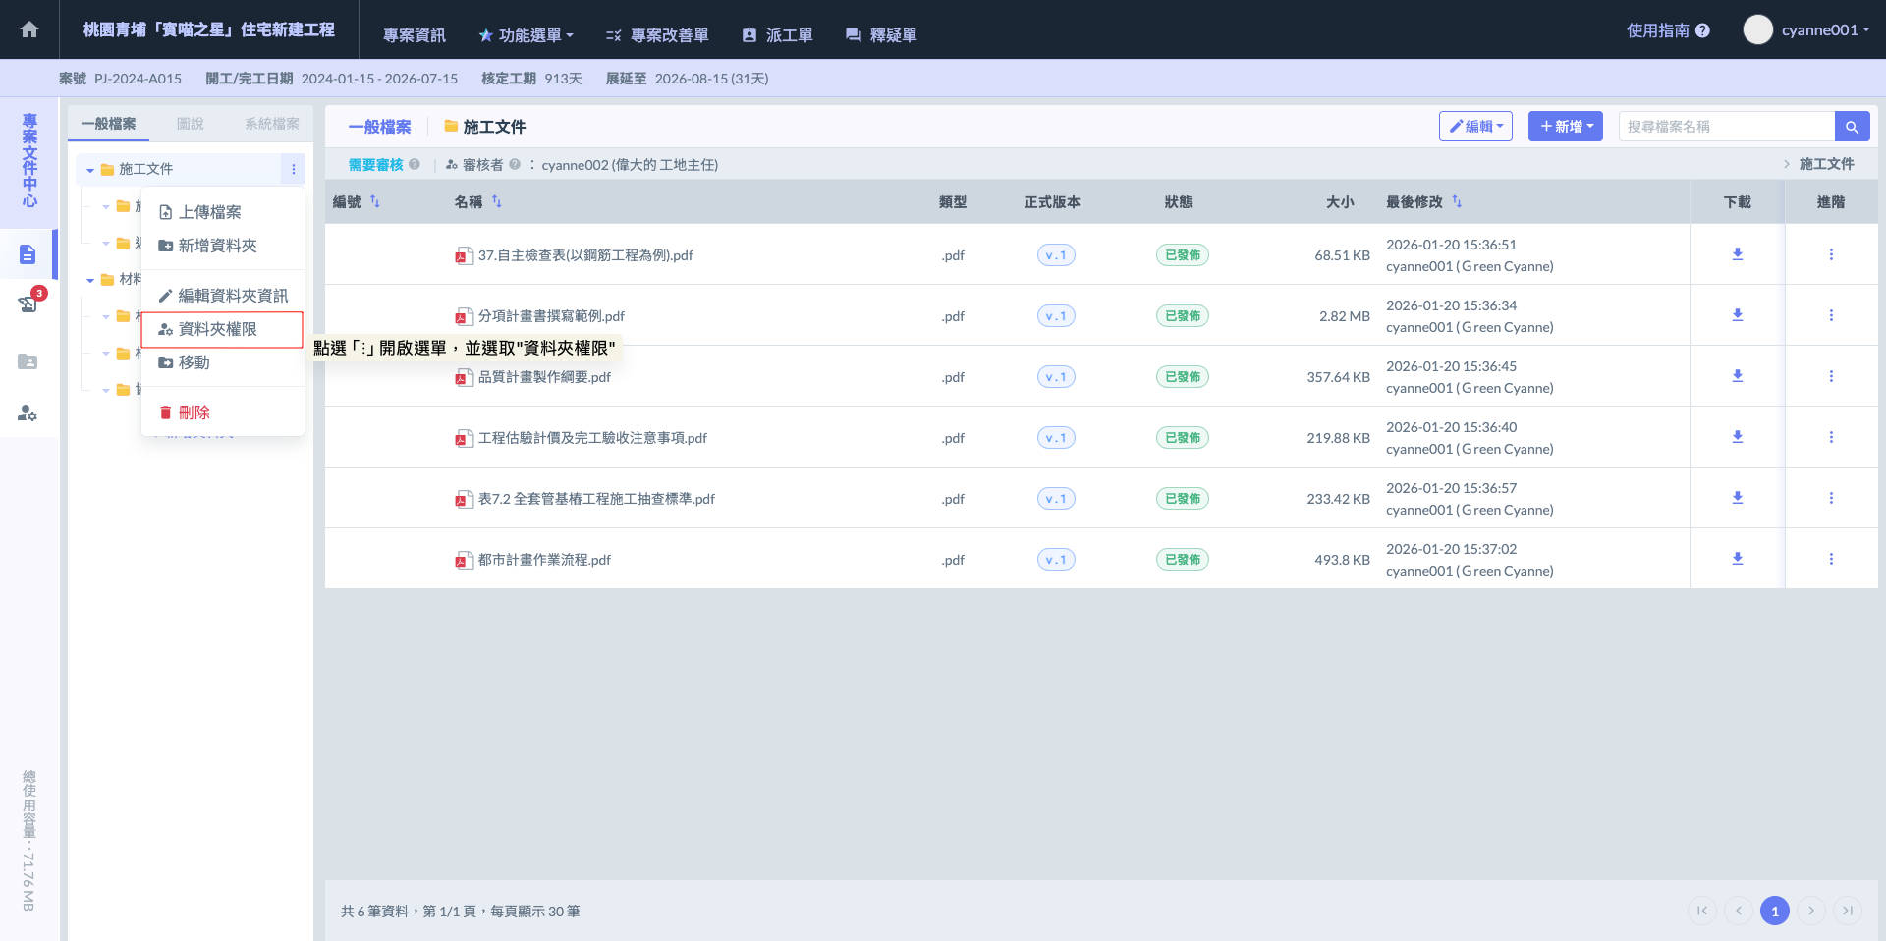Viewport: 1886px width, 941px height.
Task: Click the 搜尋檔案名稱 search field
Action: (1726, 127)
